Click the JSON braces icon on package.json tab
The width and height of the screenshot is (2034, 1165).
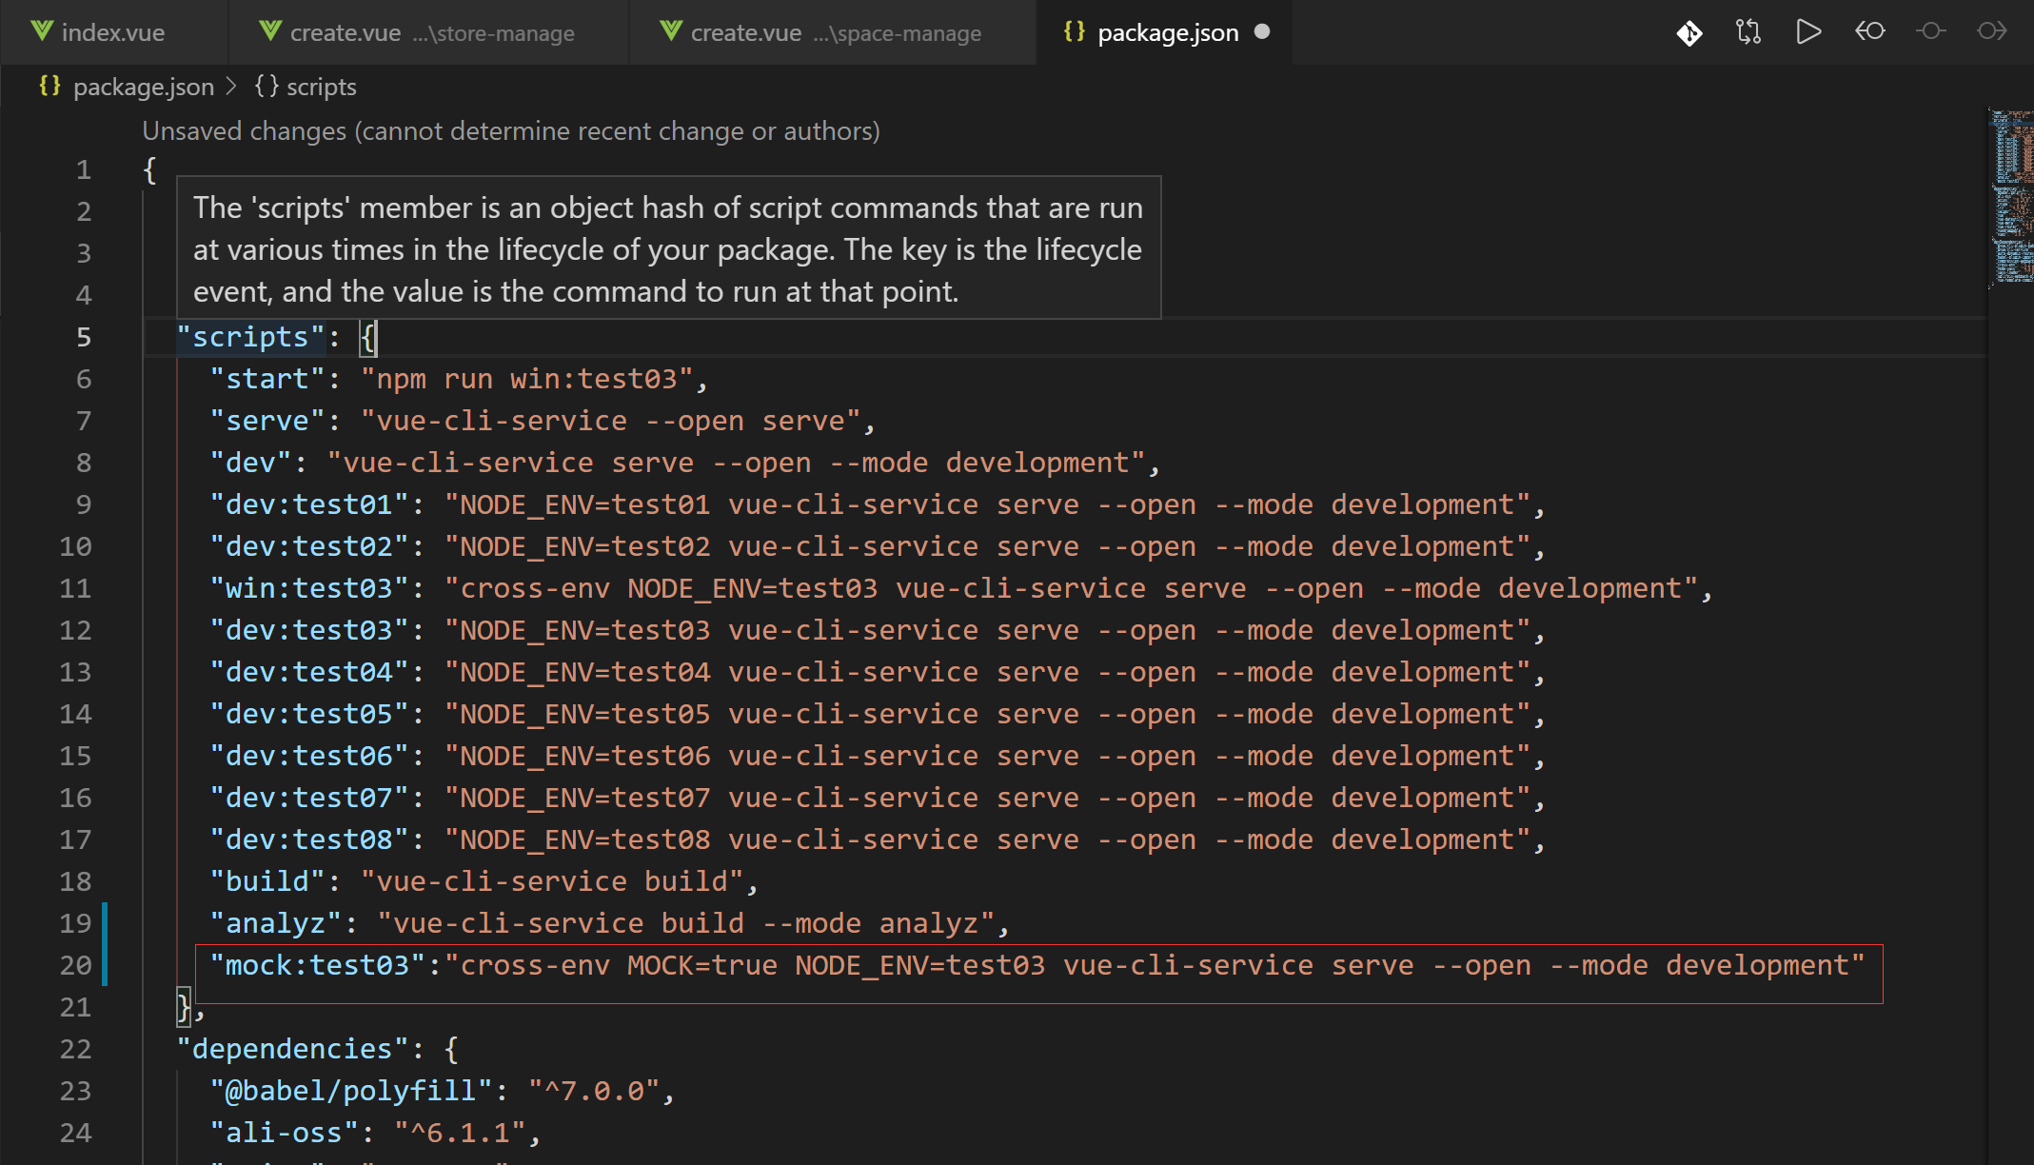pos(1074,31)
